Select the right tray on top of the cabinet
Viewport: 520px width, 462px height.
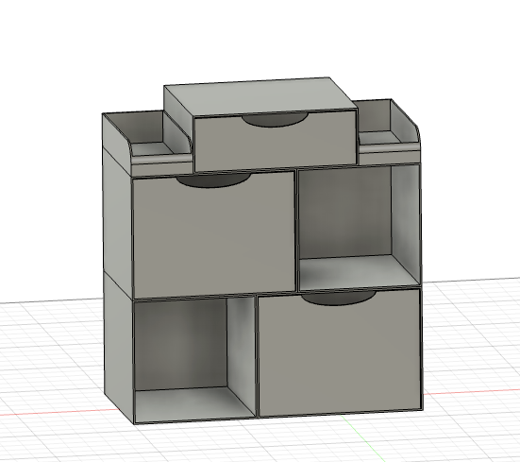pos(388,131)
